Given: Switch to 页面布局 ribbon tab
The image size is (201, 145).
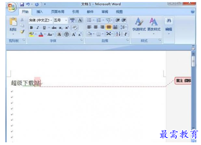Looking at the screenshot, I should tap(58, 12).
